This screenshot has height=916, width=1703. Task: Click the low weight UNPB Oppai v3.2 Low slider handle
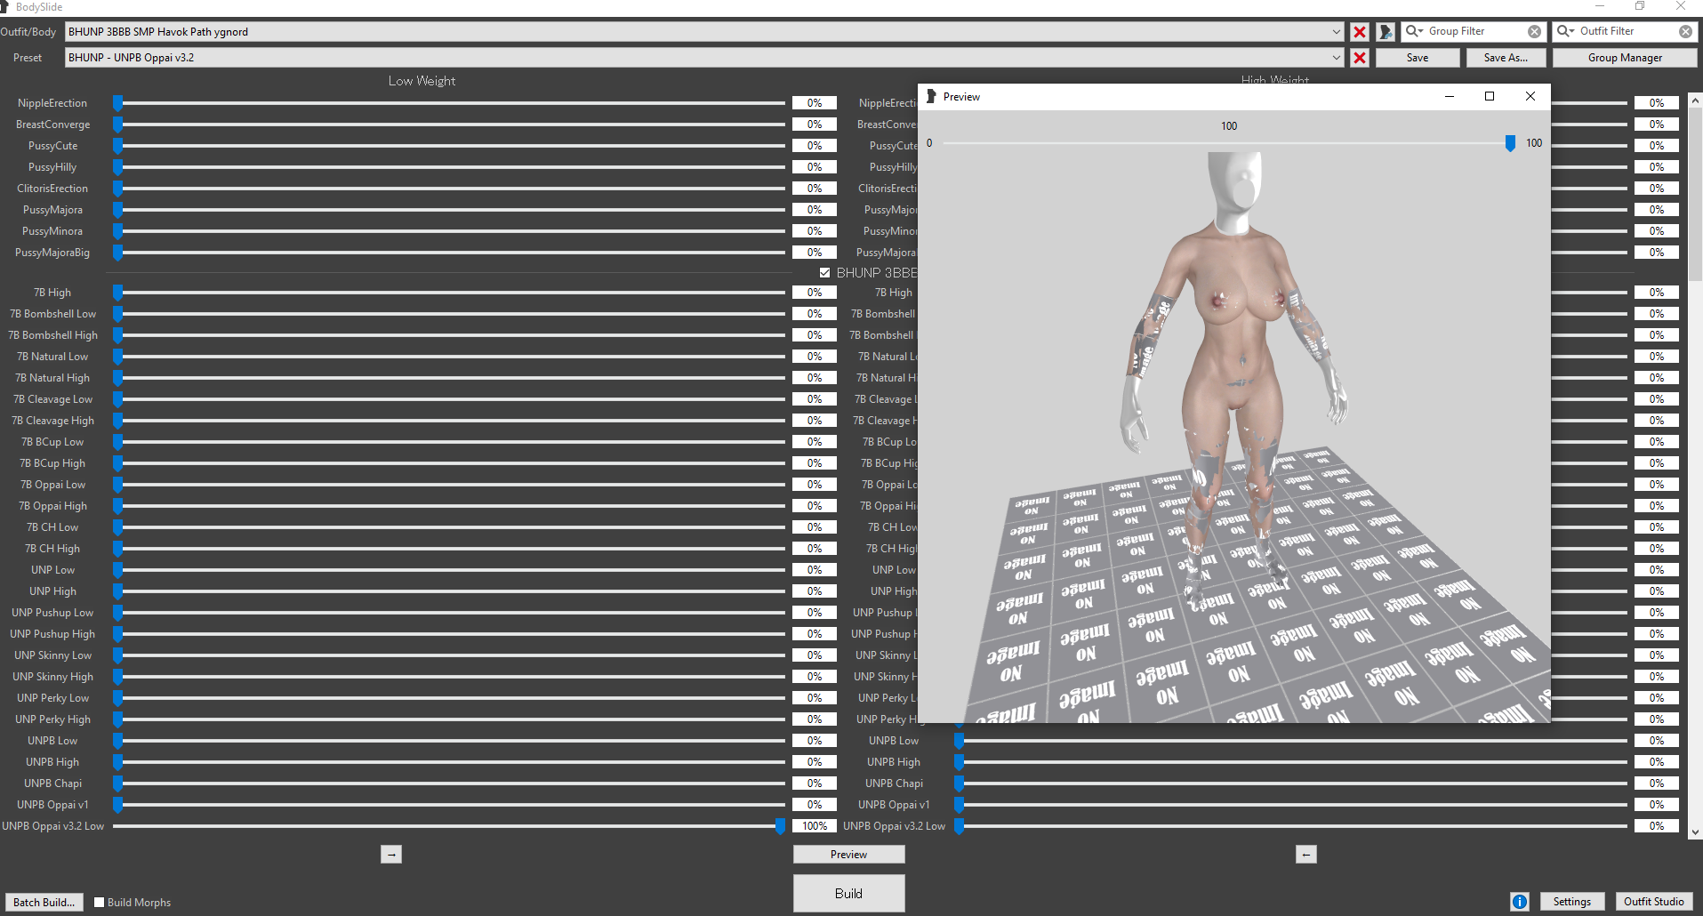780,826
